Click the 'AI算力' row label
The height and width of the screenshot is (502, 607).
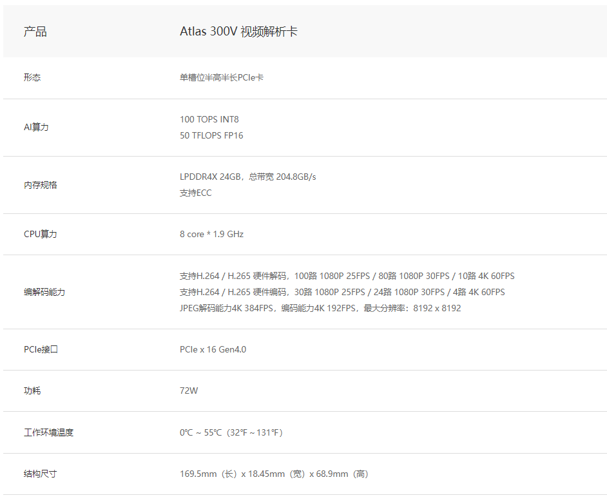36,127
